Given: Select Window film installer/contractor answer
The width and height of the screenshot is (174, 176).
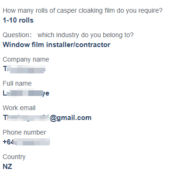Looking at the screenshot, I should pos(57,45).
